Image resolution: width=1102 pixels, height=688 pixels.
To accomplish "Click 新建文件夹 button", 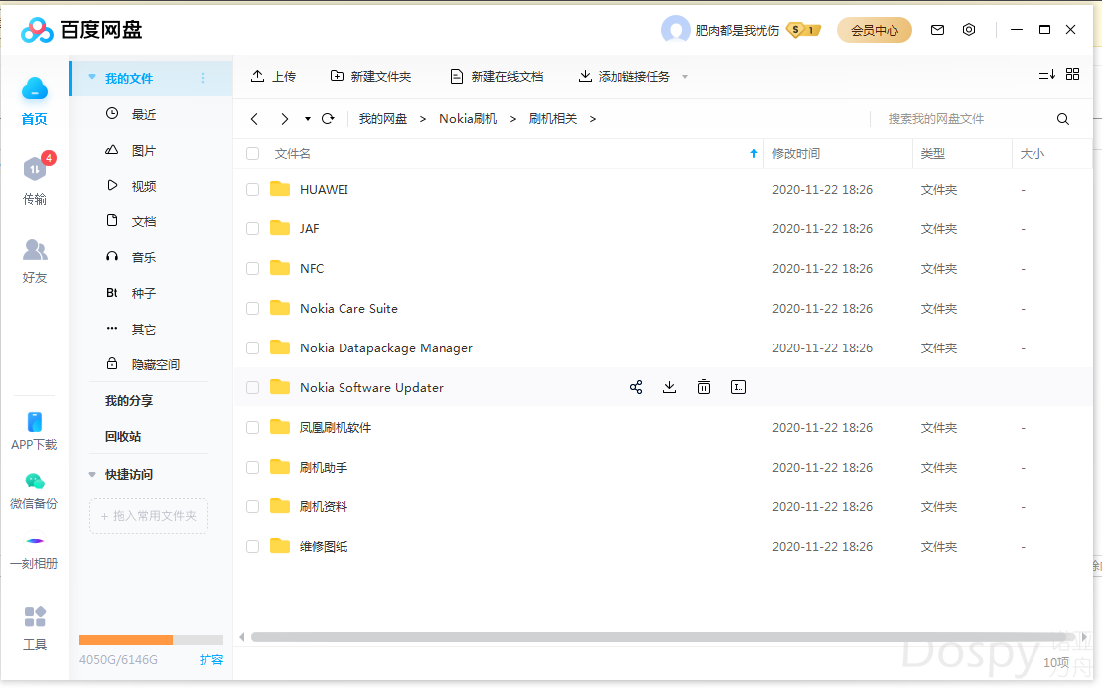I will pyautogui.click(x=370, y=76).
